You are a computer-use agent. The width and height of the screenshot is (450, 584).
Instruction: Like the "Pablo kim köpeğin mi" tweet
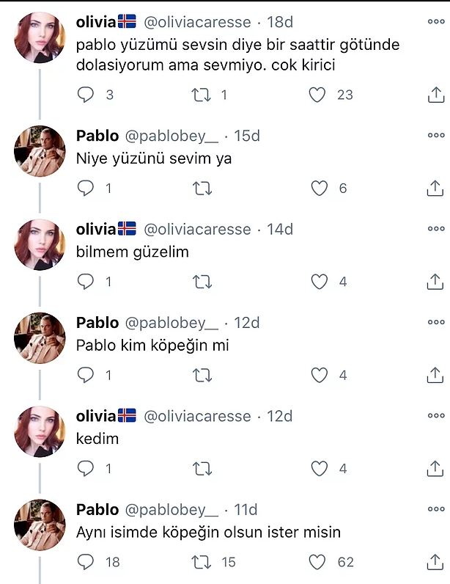320,376
